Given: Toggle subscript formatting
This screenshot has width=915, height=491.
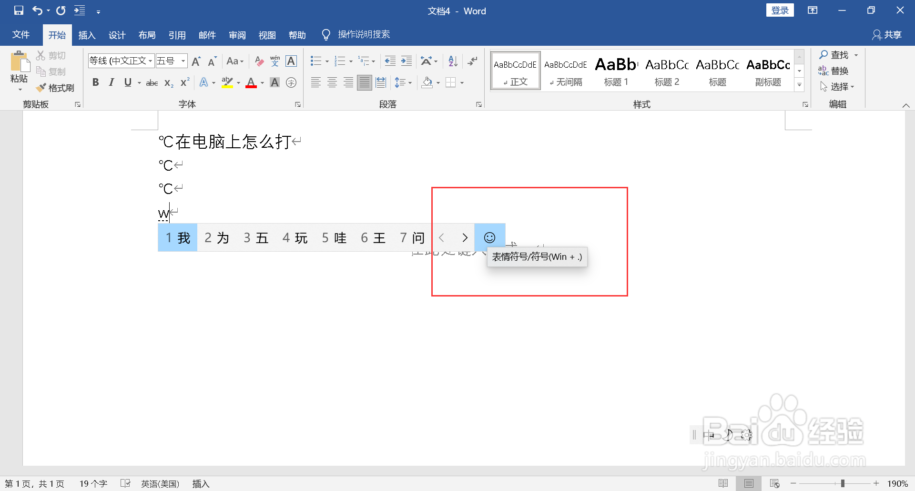Looking at the screenshot, I should click(168, 82).
